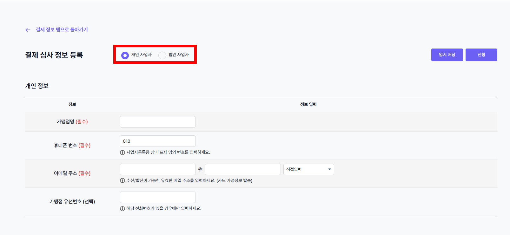Click the 신청 button
The image size is (510, 235).
tap(481, 55)
